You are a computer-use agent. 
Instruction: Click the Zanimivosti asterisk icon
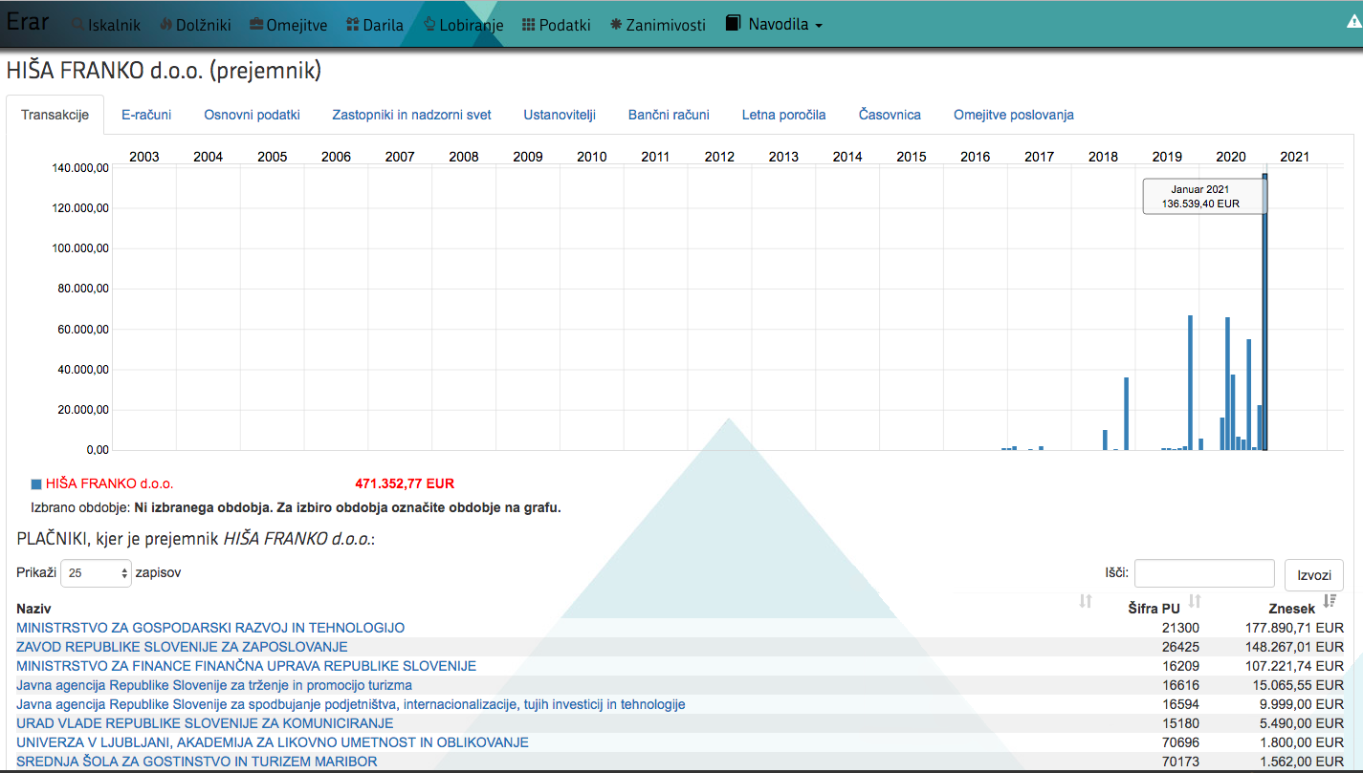[x=615, y=25]
